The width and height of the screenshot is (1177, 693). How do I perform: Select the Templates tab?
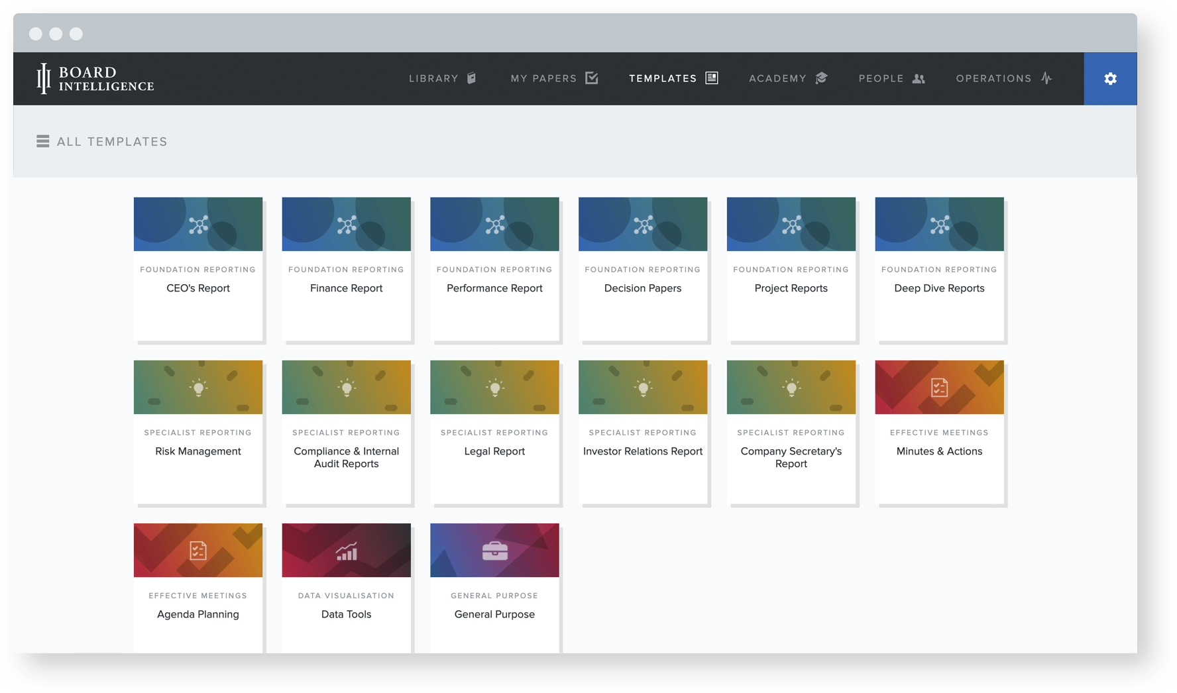[673, 79]
